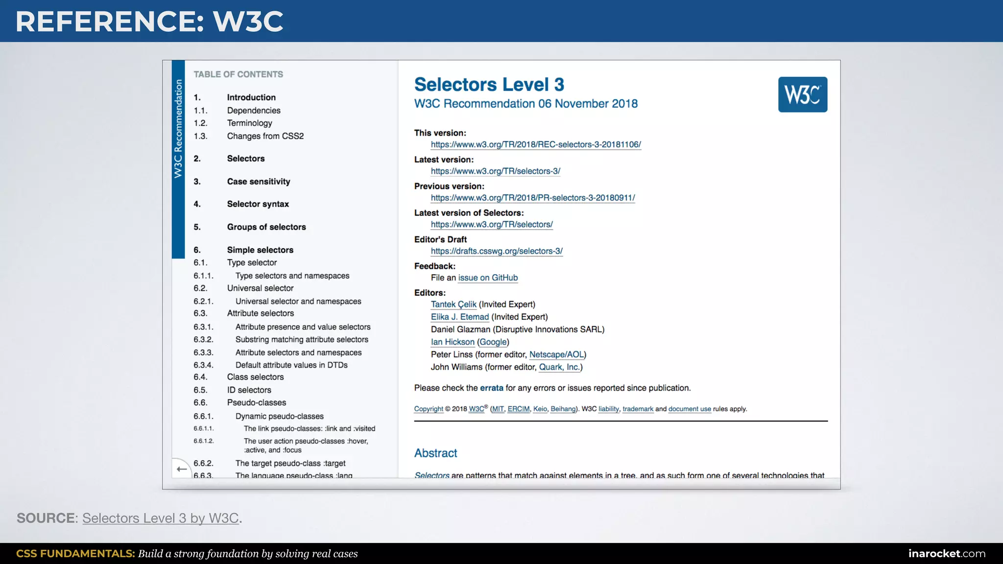Viewport: 1003px width, 564px height.
Task: Open Class selectors TOC entry
Action: coord(255,377)
